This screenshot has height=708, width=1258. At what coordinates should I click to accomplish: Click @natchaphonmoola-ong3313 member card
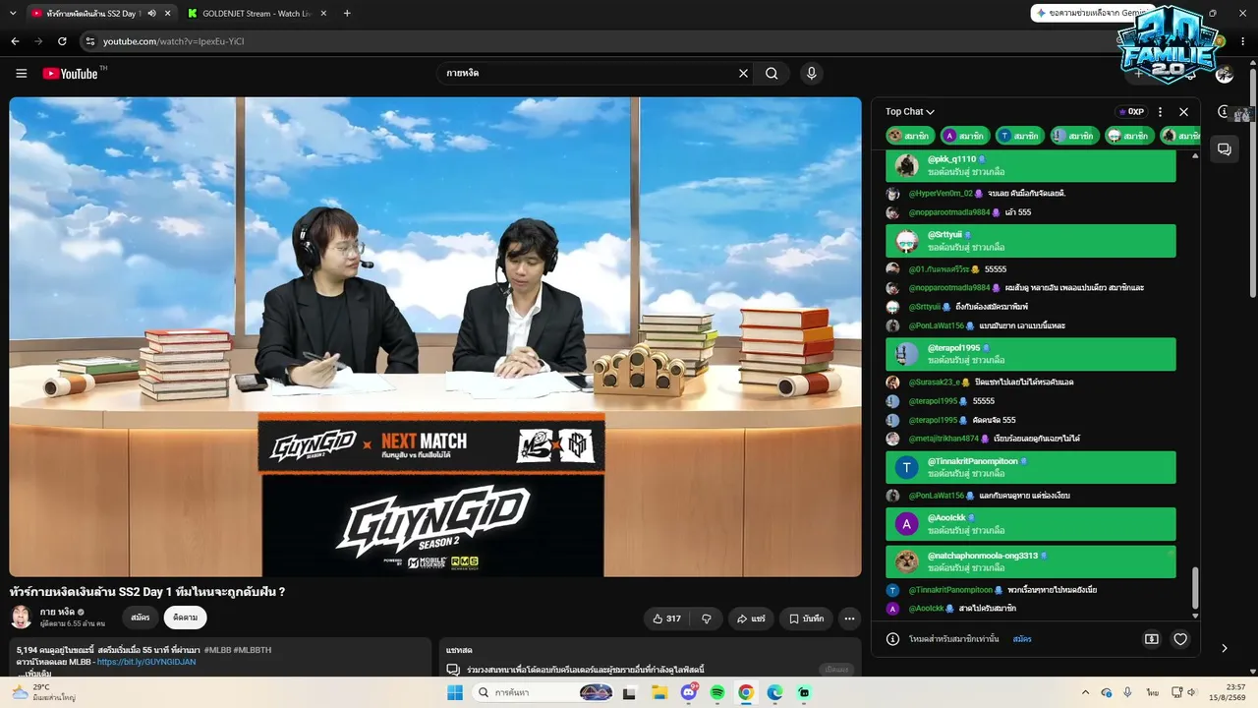1031,561
